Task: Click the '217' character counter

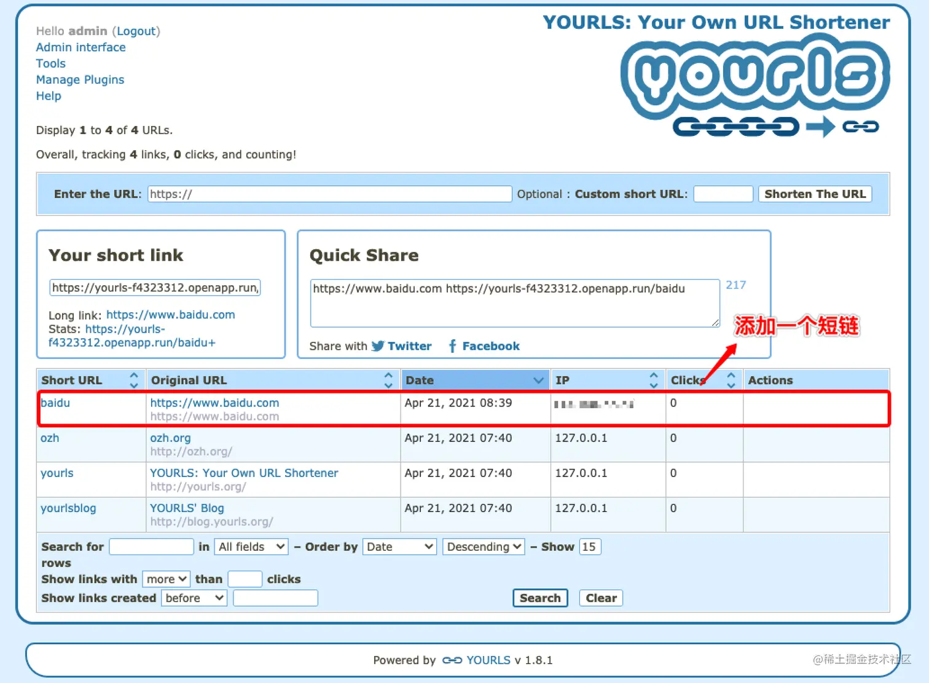Action: pos(736,285)
